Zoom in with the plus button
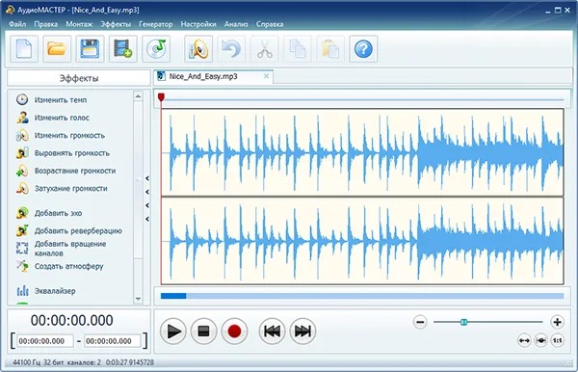The width and height of the screenshot is (578, 372). tap(558, 322)
